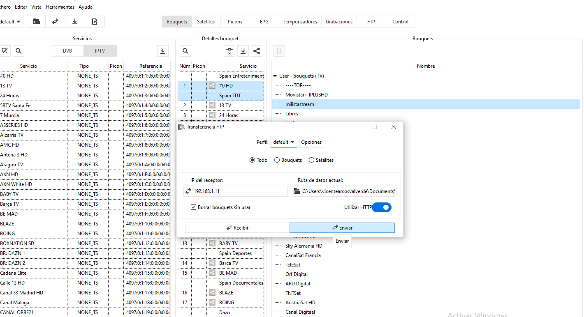Open the Perfil dropdown in the FTP dialog

point(284,142)
